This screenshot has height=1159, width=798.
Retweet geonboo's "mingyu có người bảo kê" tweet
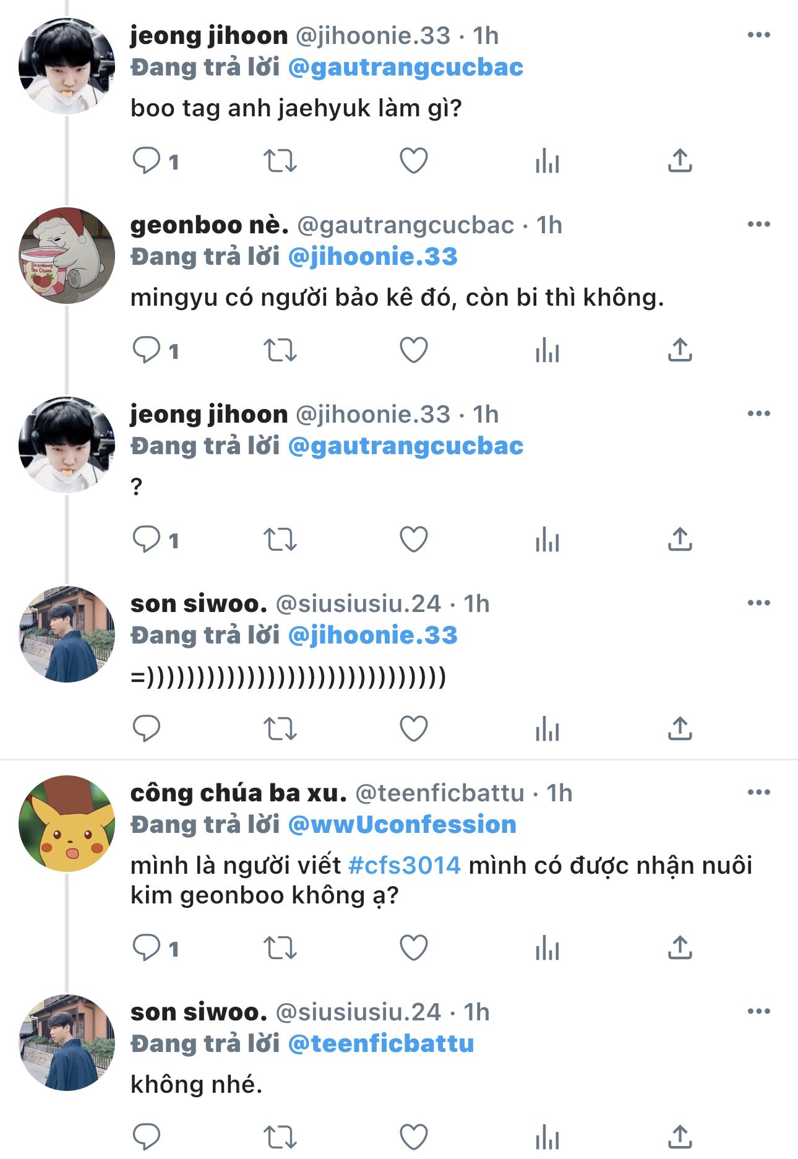280,350
